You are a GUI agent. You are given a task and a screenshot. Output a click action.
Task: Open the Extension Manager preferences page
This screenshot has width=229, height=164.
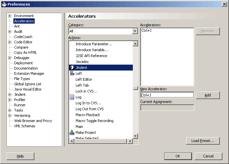click(29, 73)
